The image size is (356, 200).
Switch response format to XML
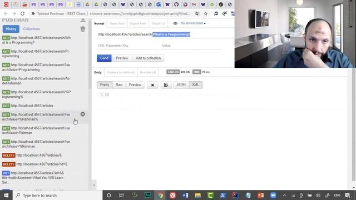pyautogui.click(x=195, y=85)
